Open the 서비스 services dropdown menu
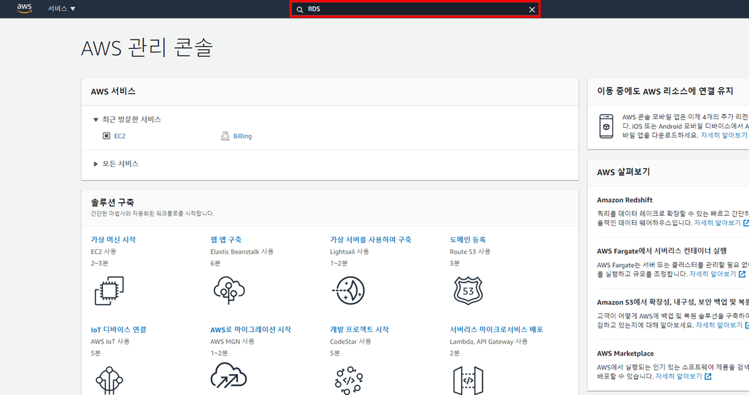 point(61,9)
